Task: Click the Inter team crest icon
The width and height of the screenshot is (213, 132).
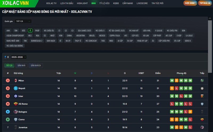Action: tap(15, 96)
